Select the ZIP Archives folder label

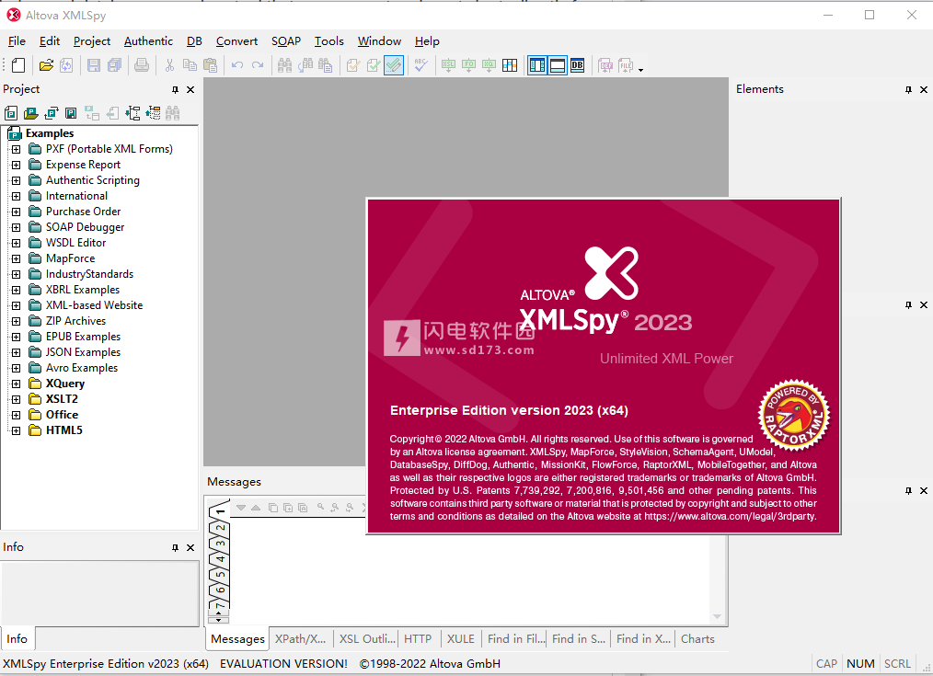tap(75, 321)
